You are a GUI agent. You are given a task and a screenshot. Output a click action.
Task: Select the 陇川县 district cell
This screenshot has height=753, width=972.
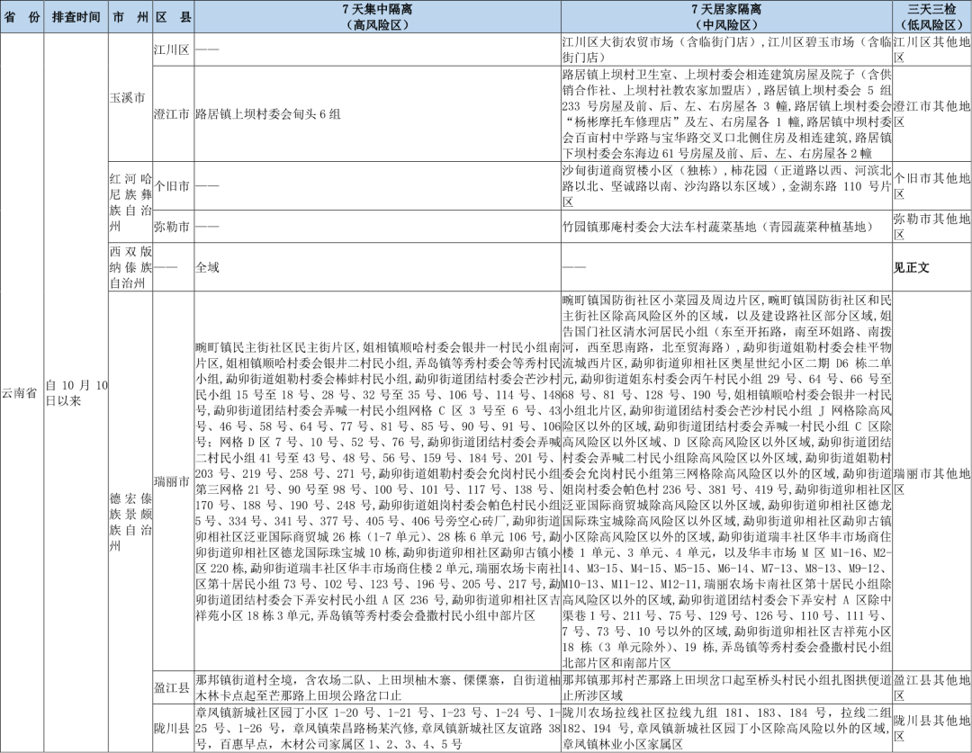(x=174, y=728)
